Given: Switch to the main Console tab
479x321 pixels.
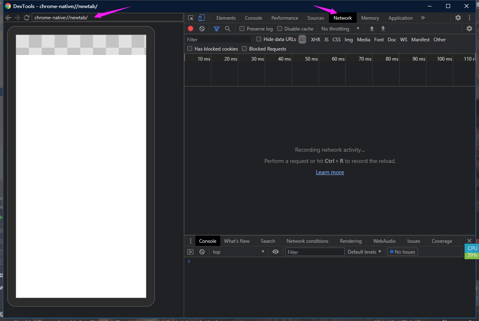Looking at the screenshot, I should 253,18.
